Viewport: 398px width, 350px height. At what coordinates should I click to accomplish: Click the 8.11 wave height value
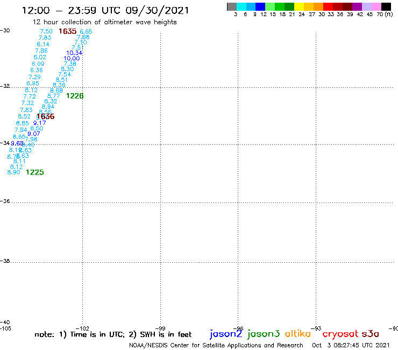coord(19,161)
